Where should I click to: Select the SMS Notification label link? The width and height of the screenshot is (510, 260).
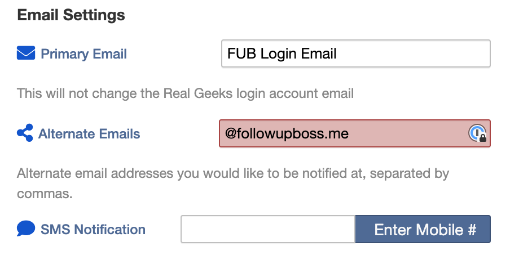click(93, 230)
